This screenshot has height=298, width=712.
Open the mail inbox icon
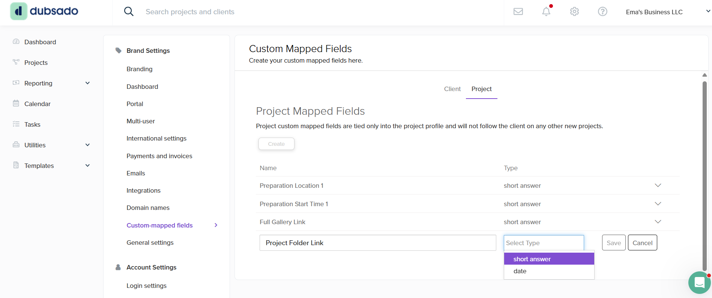pyautogui.click(x=518, y=12)
